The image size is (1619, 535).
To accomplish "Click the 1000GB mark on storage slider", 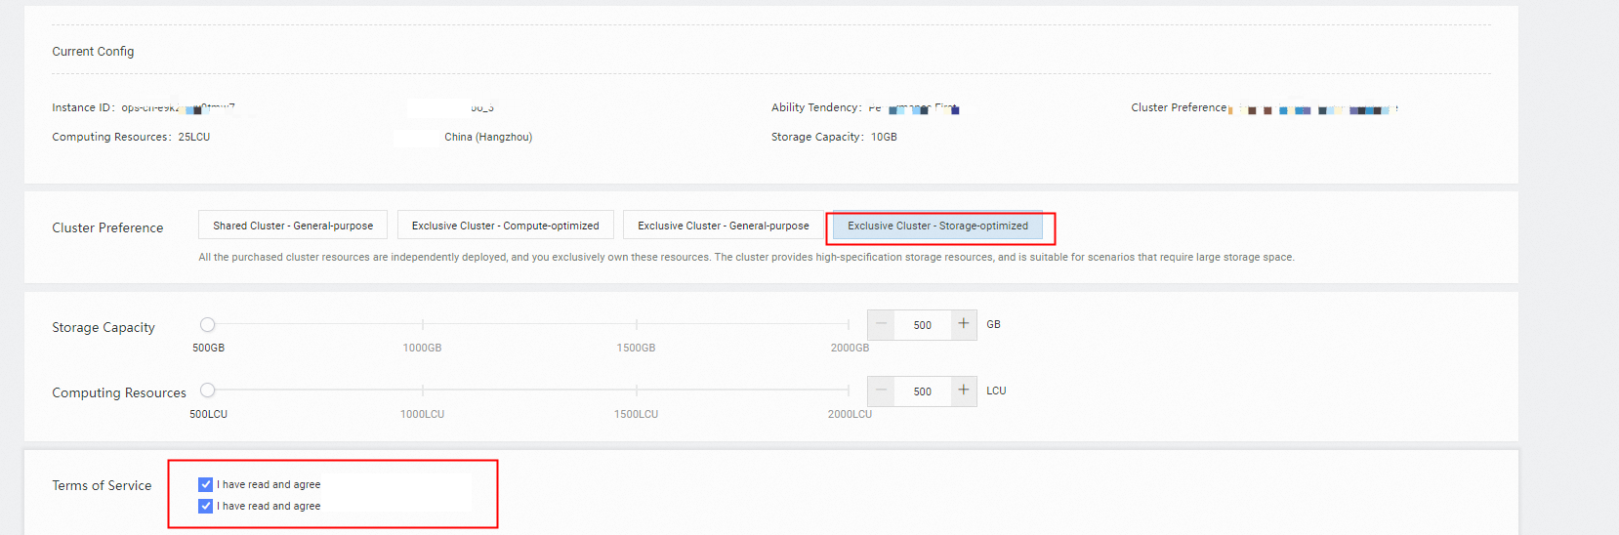I will tap(422, 324).
